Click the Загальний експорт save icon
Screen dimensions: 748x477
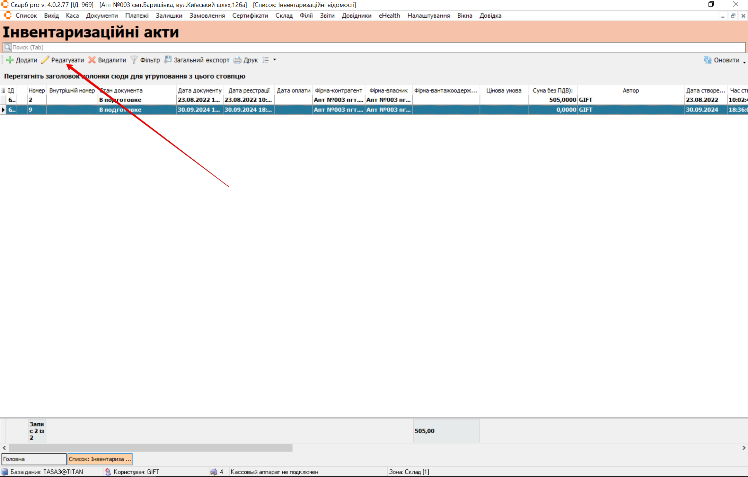coord(168,60)
